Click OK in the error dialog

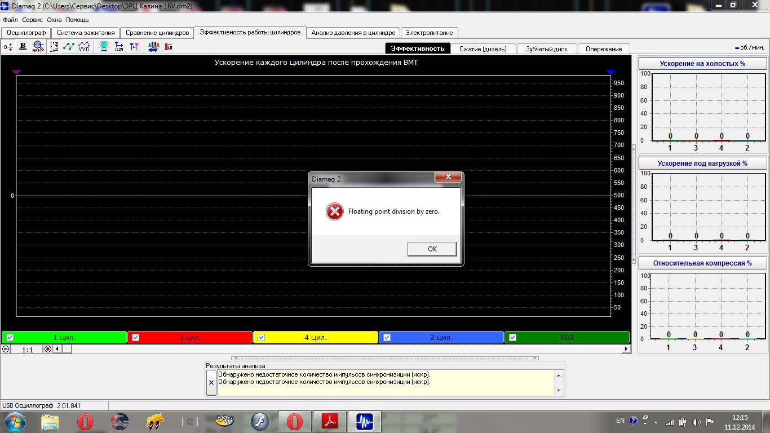432,249
